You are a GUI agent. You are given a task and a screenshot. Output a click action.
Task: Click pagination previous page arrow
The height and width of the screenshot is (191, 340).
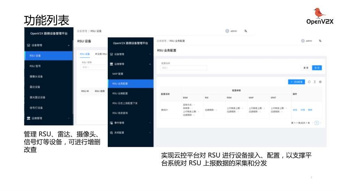pos(313,123)
